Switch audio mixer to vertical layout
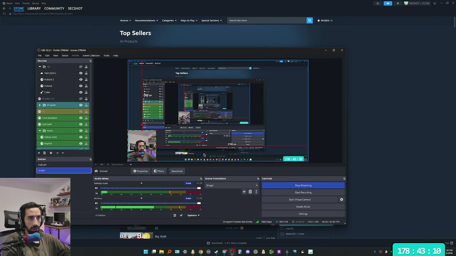 click(175, 215)
